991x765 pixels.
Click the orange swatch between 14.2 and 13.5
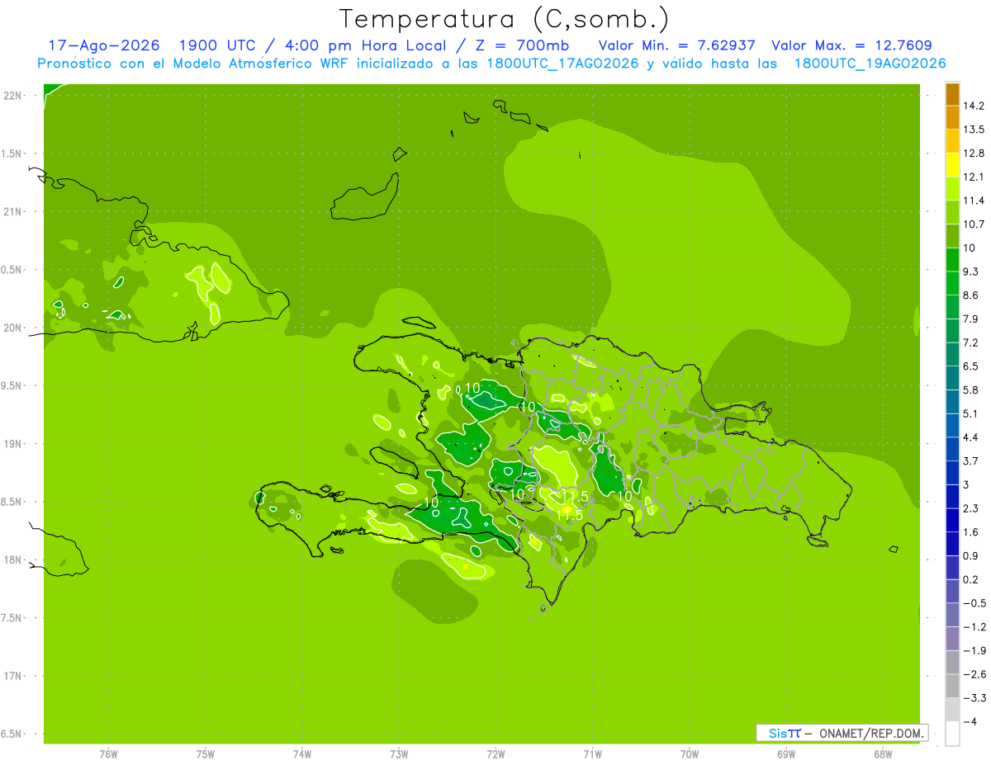pos(952,117)
